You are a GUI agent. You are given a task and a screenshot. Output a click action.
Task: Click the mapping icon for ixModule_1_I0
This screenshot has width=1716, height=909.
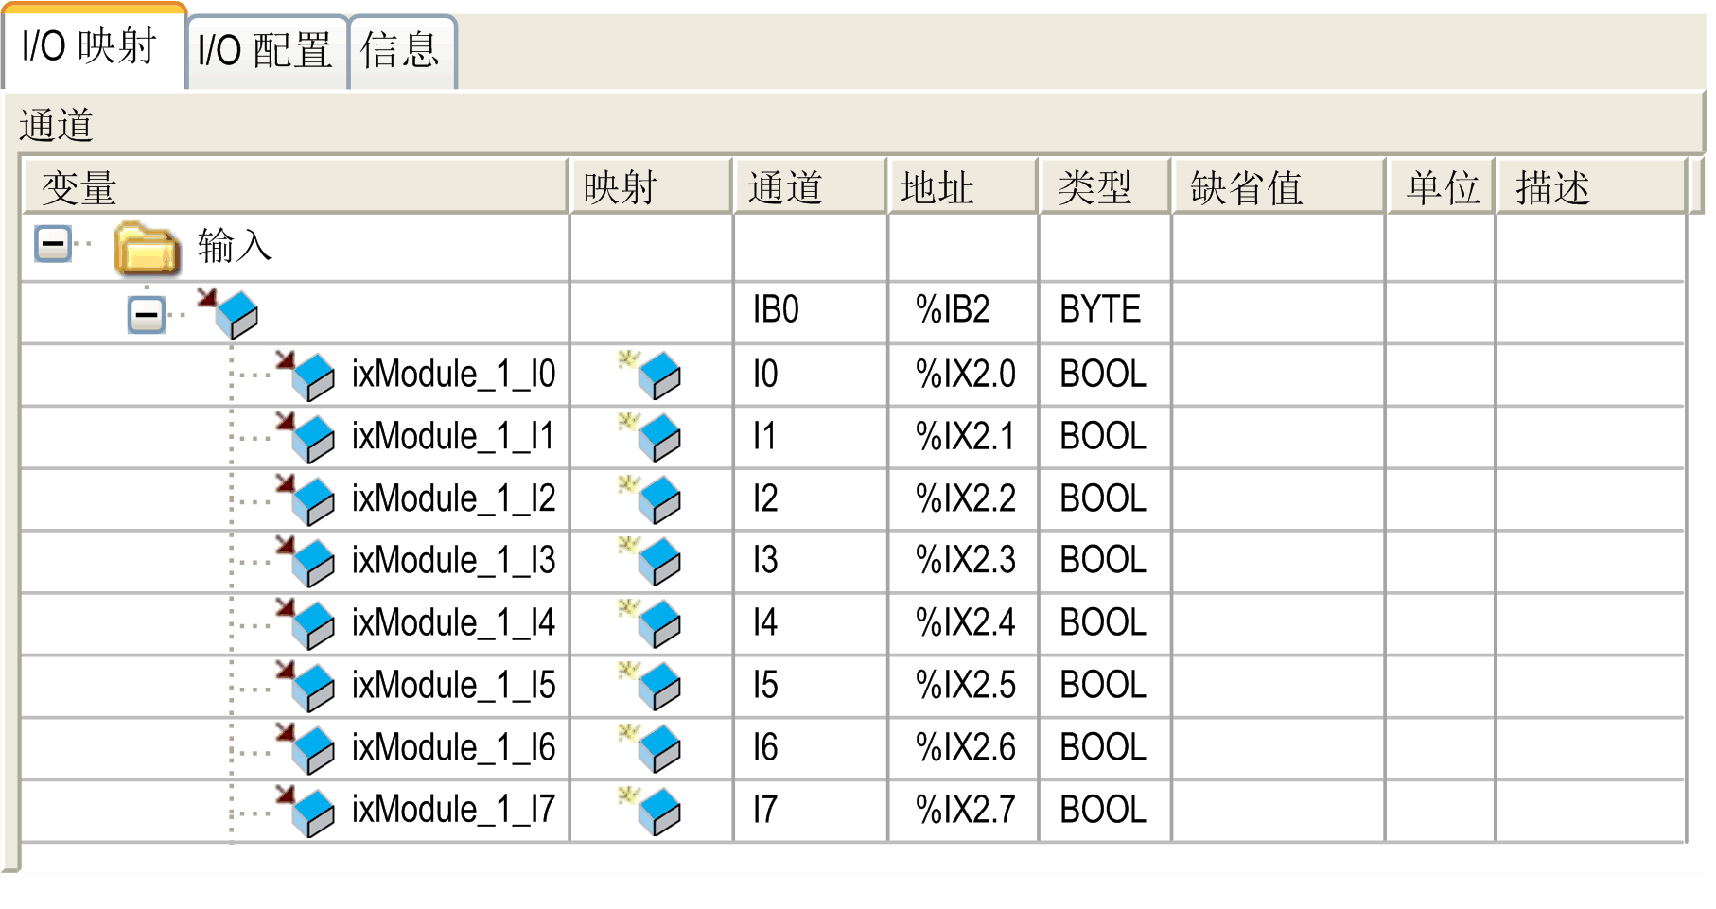tap(653, 375)
